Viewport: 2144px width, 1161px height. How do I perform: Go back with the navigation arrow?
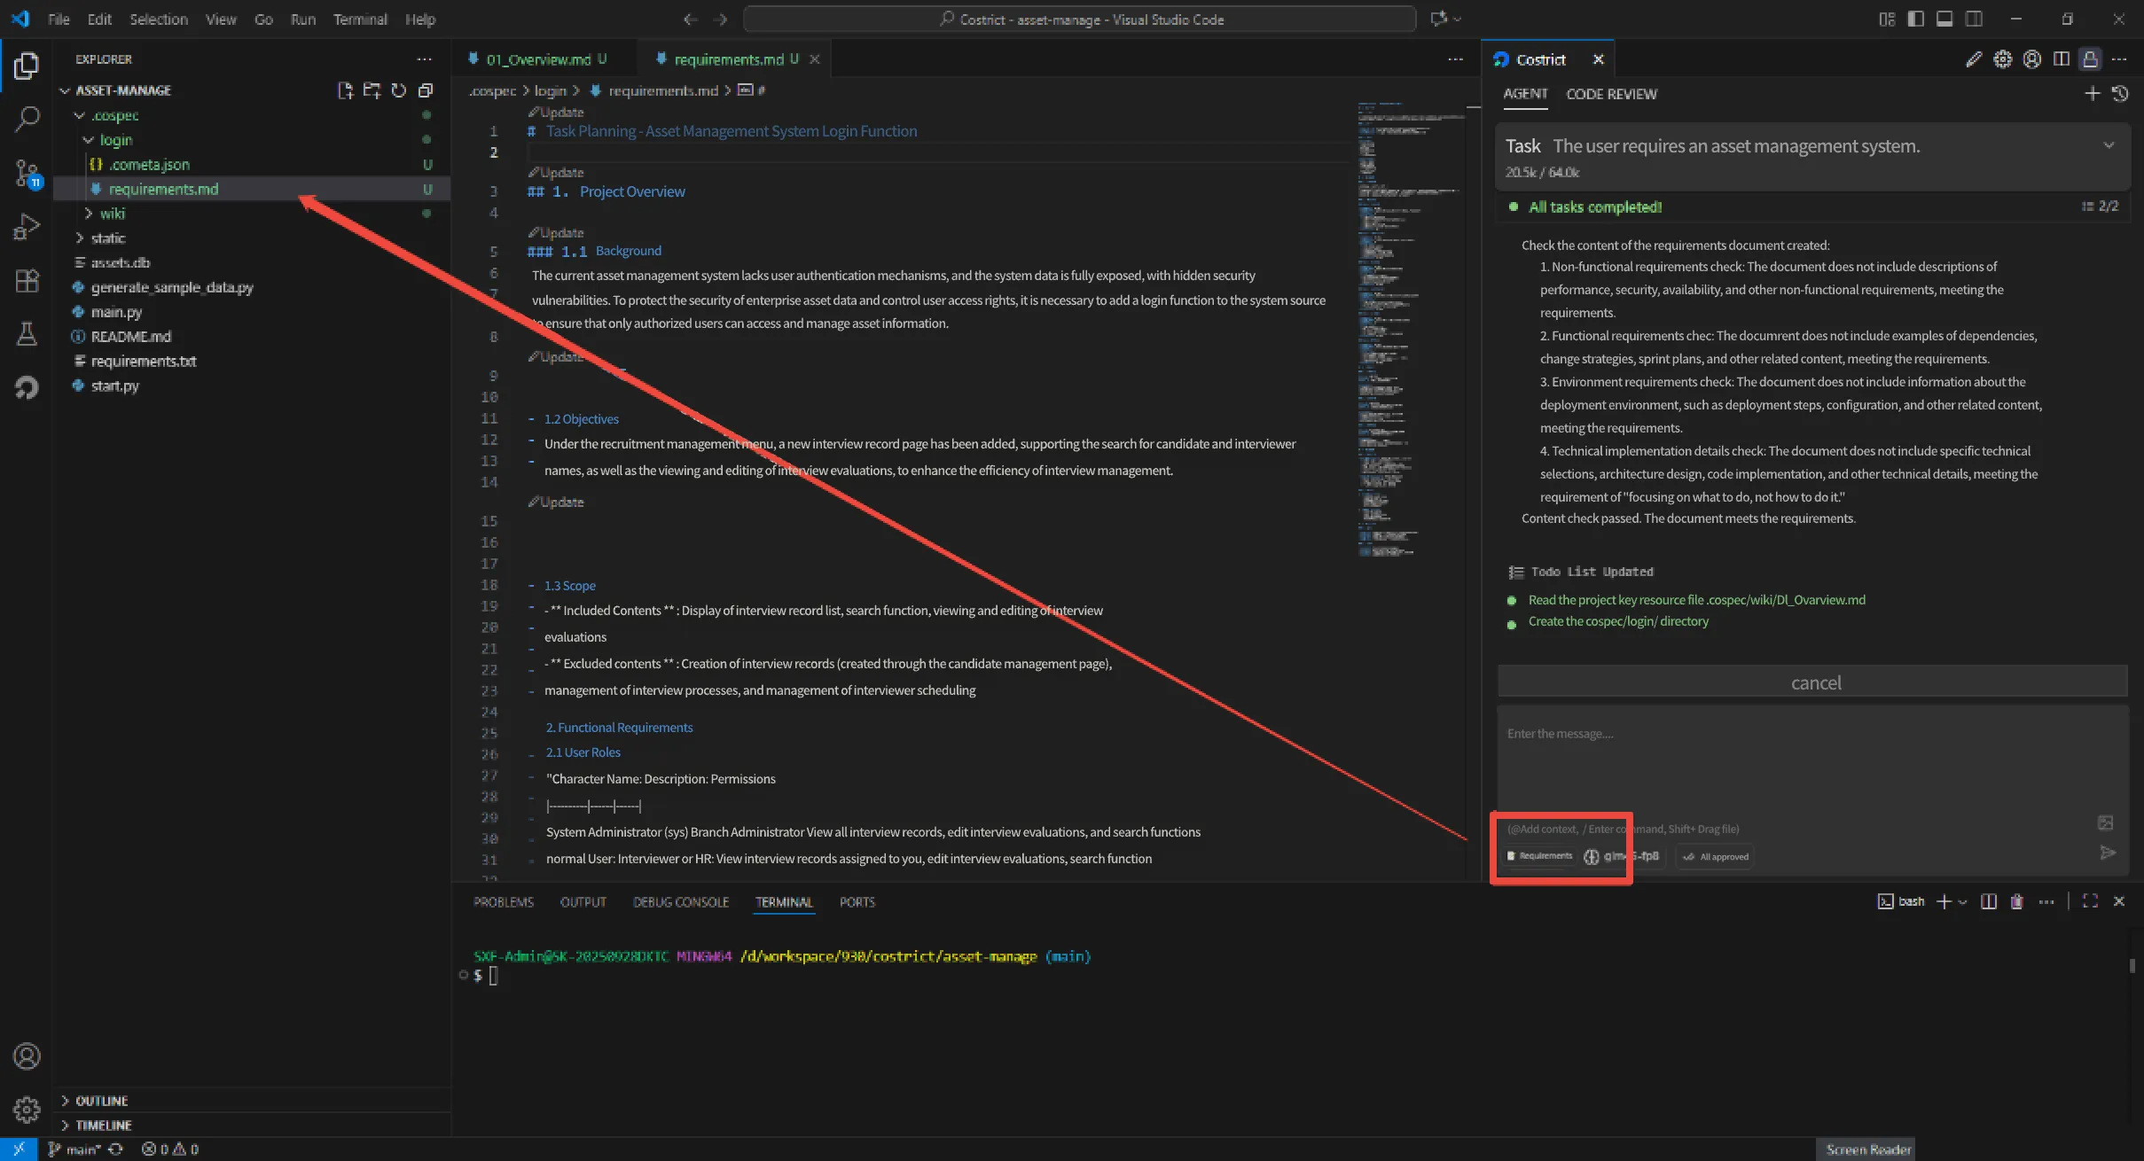(x=691, y=19)
